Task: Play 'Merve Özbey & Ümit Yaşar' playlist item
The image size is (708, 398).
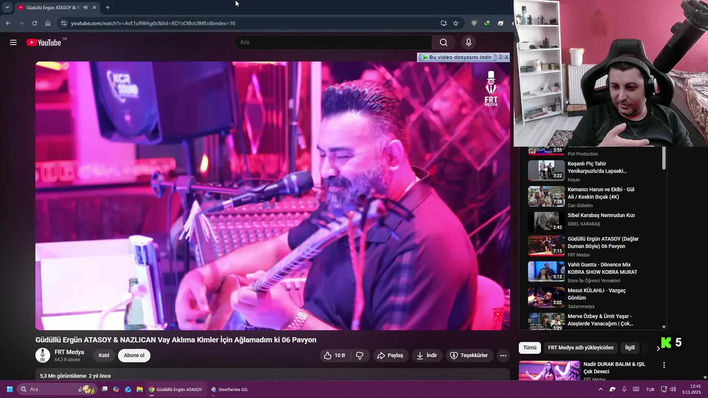Action: tap(592, 321)
